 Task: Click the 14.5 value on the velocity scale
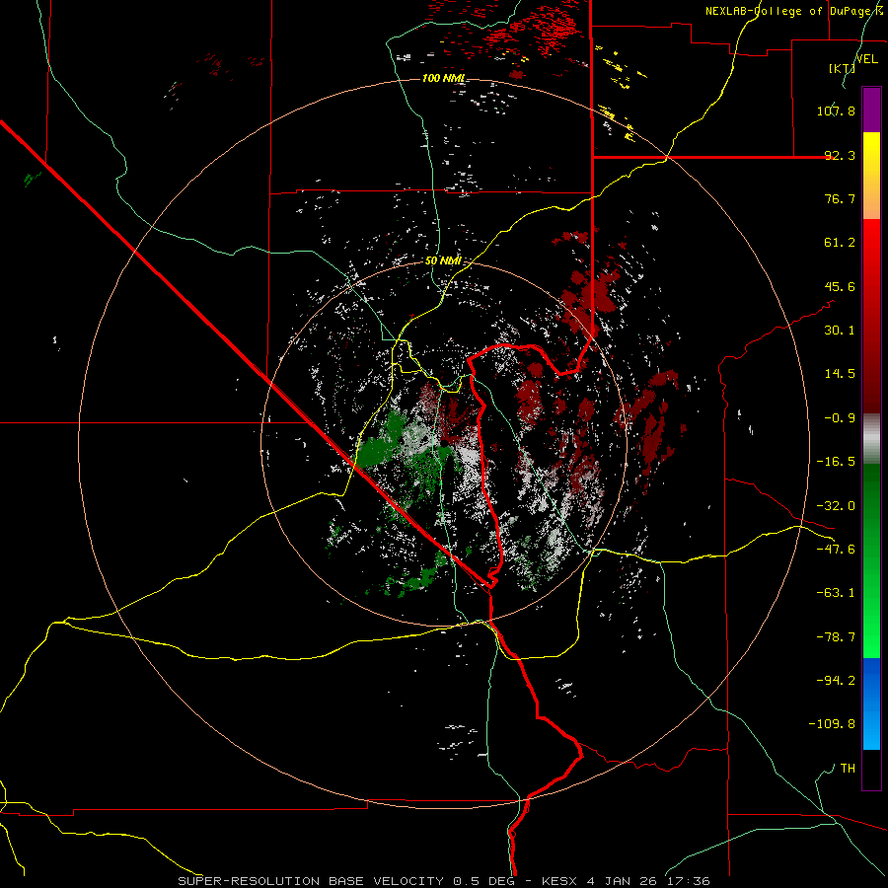tap(840, 374)
